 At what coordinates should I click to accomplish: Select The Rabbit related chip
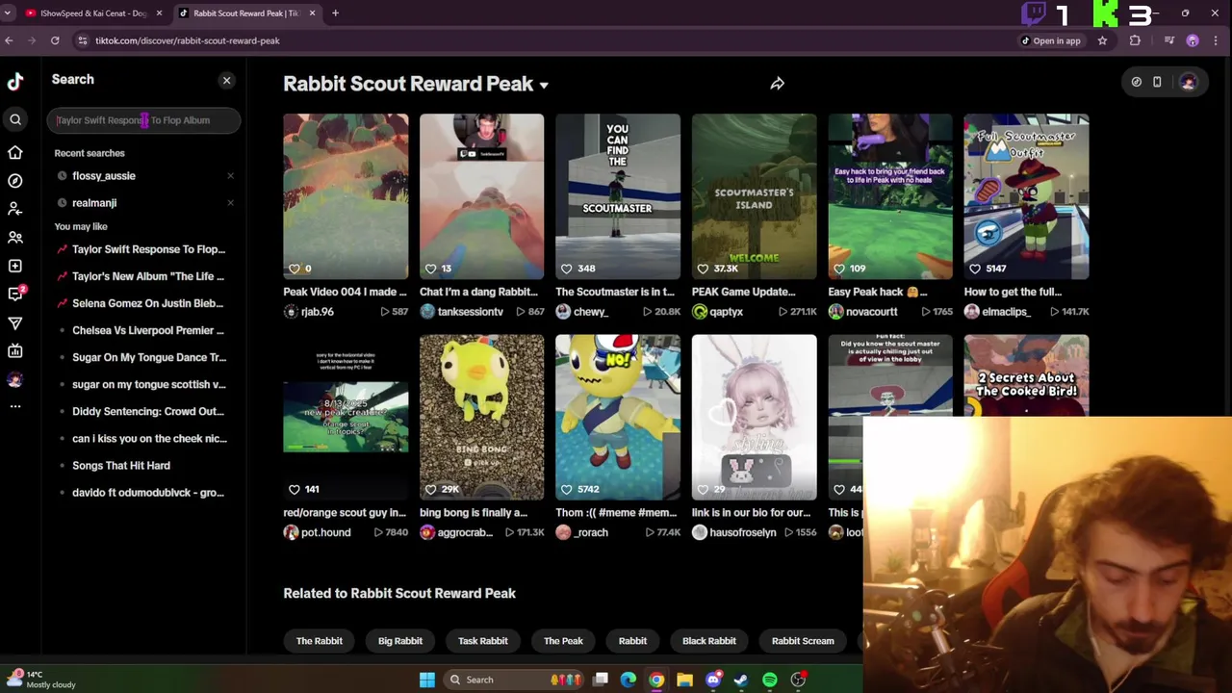point(319,641)
